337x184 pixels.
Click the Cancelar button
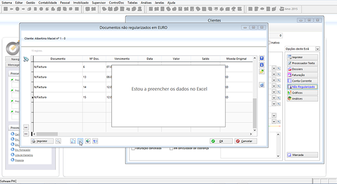click(x=246, y=141)
